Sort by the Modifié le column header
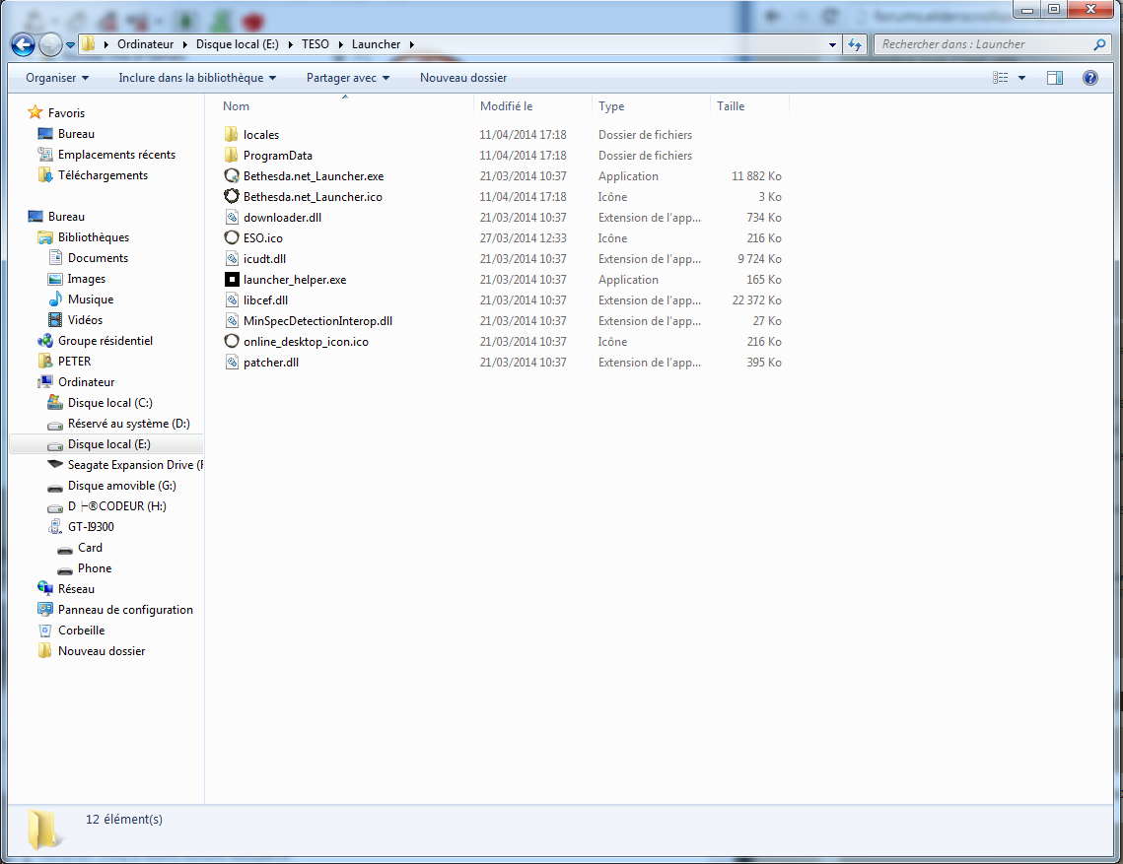This screenshot has height=864, width=1123. pyautogui.click(x=507, y=106)
